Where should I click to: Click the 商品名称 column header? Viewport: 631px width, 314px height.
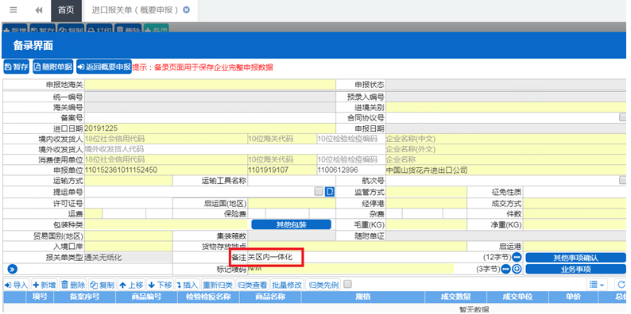point(270,297)
